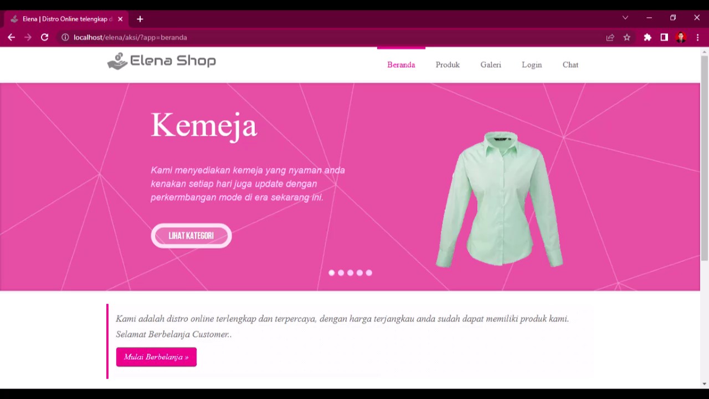Go back using the browser back arrow
The image size is (709, 399).
tap(11, 37)
